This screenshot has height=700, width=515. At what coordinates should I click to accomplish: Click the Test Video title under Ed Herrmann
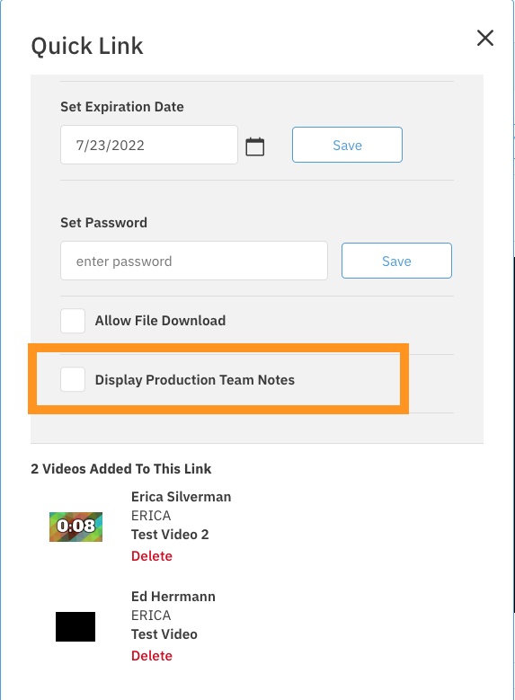click(x=164, y=634)
